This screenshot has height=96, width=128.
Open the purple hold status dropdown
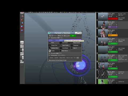[113, 27]
